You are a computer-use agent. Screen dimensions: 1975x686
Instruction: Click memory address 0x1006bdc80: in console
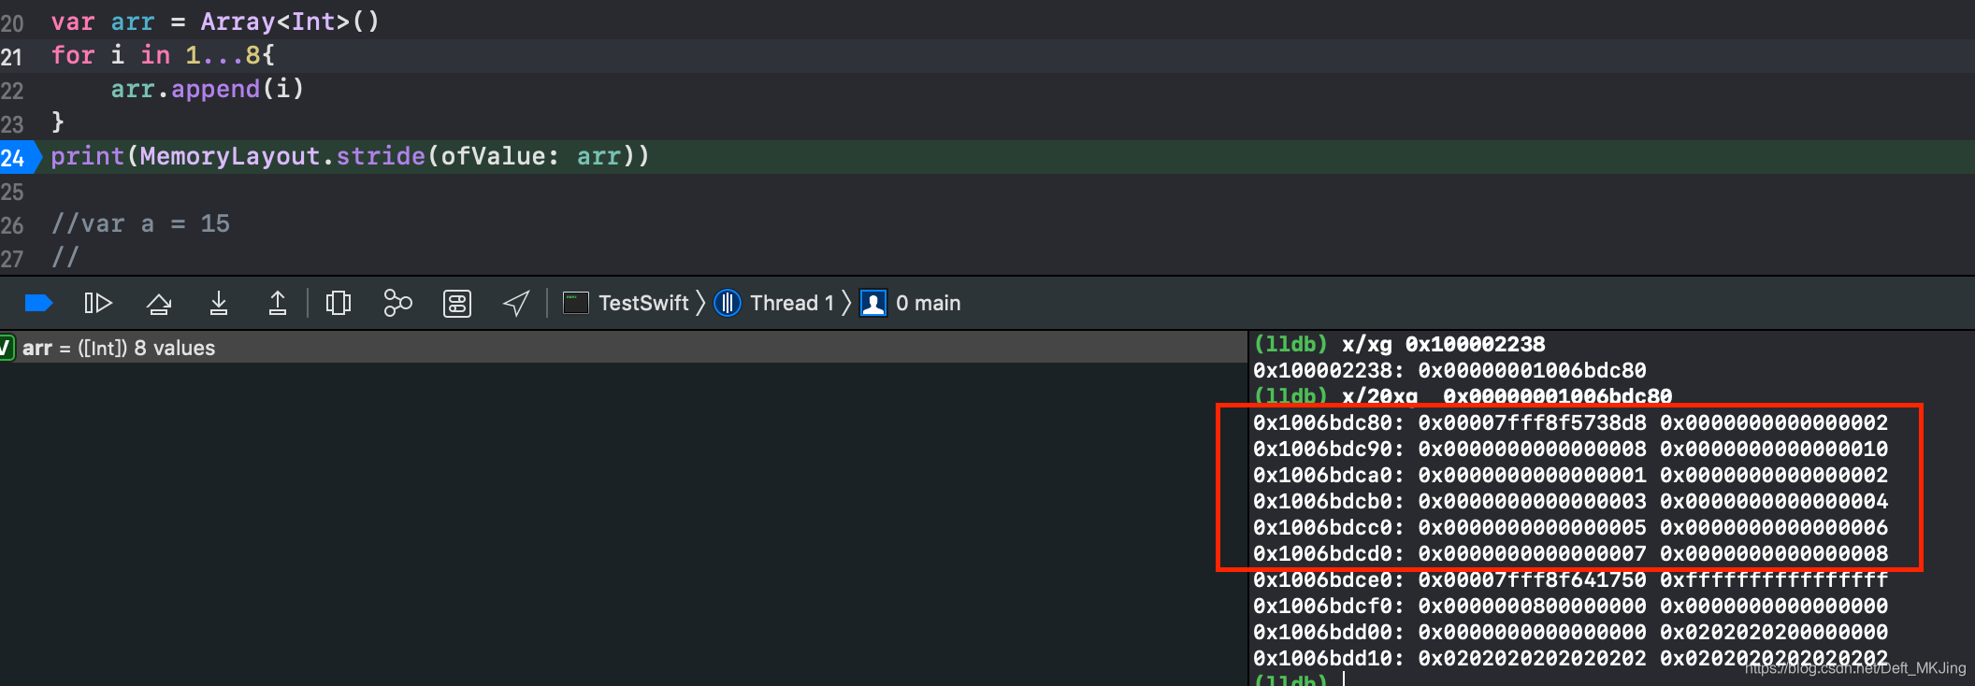tap(1329, 422)
